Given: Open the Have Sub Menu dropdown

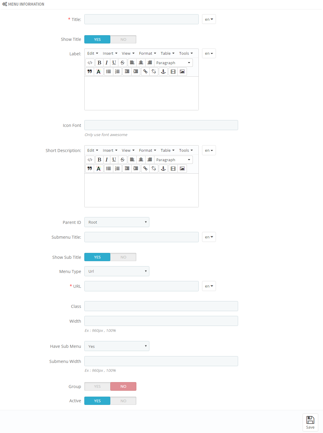Looking at the screenshot, I should [117, 346].
